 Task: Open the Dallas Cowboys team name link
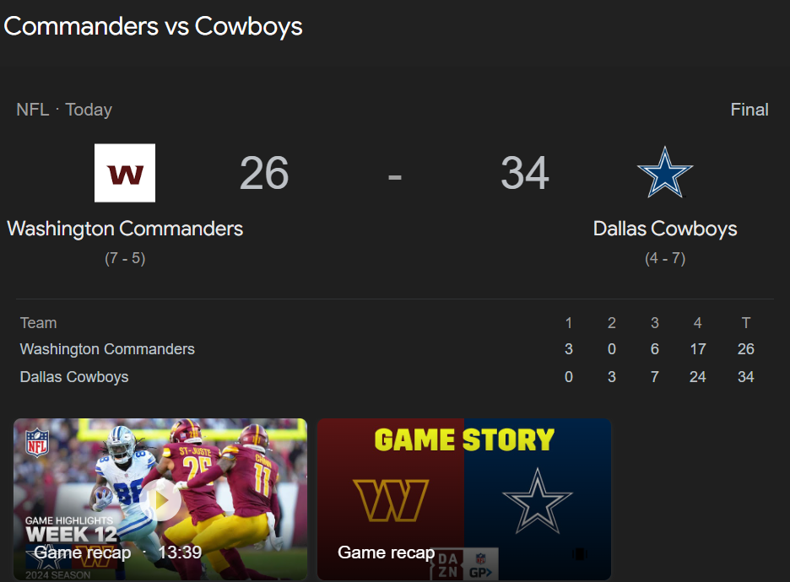pyautogui.click(x=665, y=229)
